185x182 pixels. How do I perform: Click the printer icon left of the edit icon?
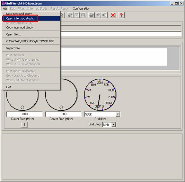(92, 15)
